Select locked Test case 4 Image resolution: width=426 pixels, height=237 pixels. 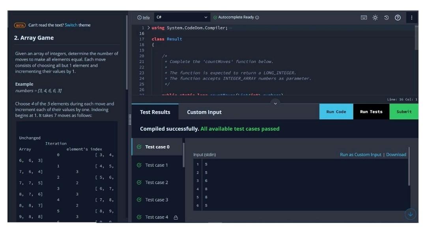point(157,217)
